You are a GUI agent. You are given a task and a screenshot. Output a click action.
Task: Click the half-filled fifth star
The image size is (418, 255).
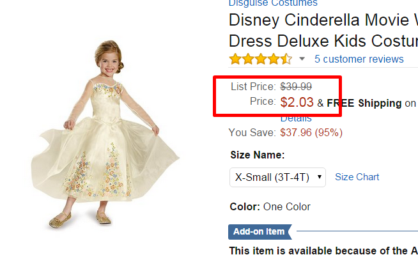[x=286, y=59]
